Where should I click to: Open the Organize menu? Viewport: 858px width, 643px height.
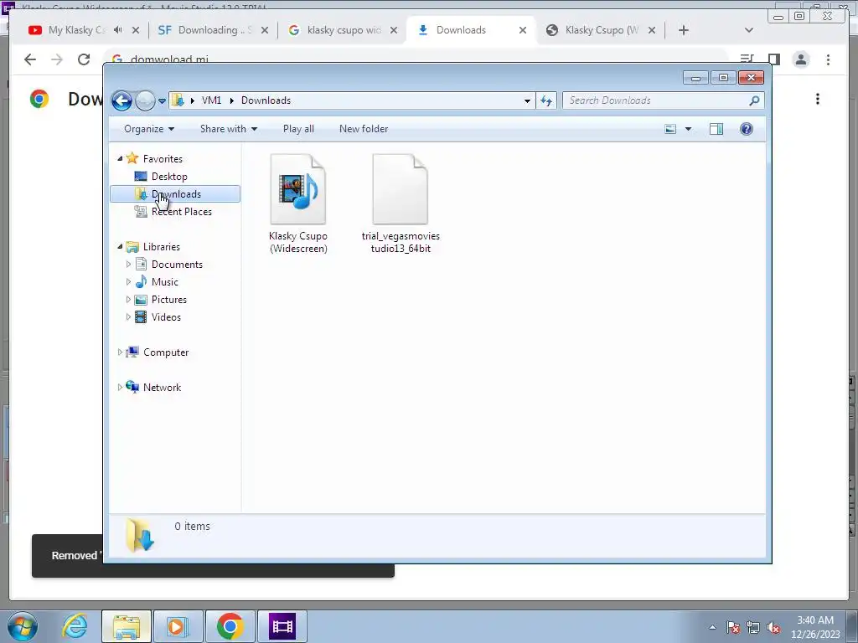click(x=149, y=129)
